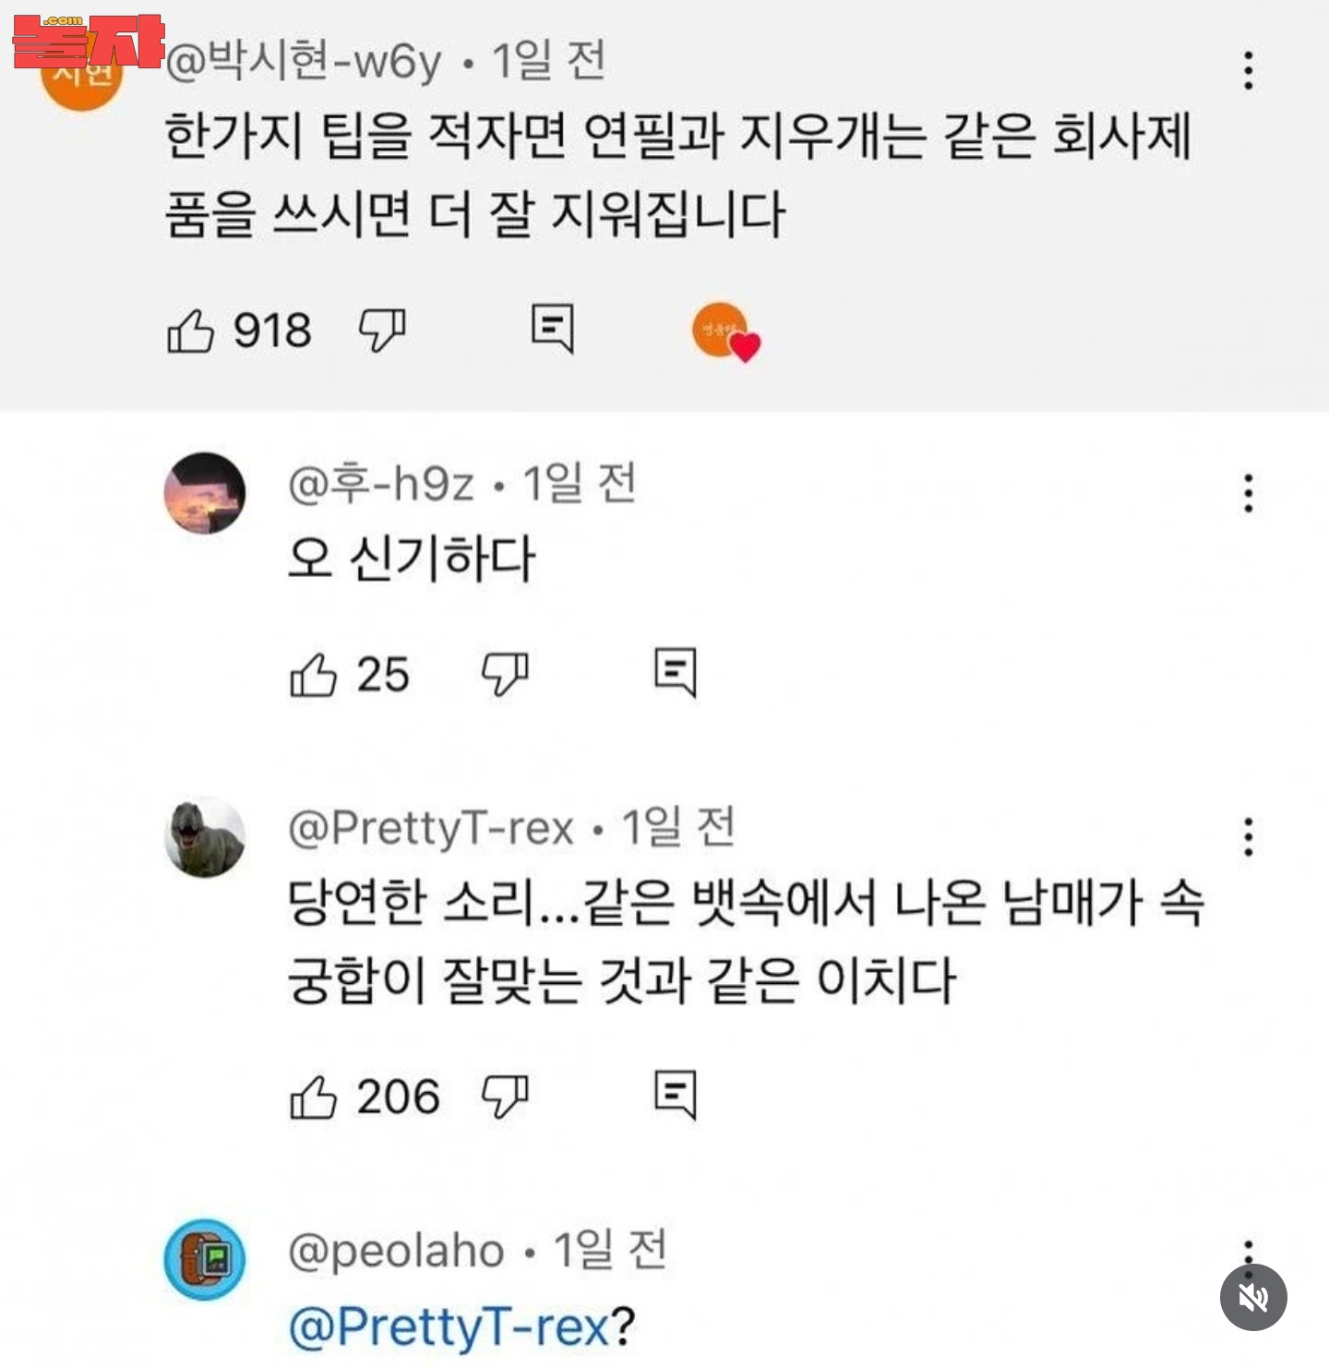1329x1368 pixels.
Task: Like the '오 신기하다' comment
Action: click(x=314, y=675)
